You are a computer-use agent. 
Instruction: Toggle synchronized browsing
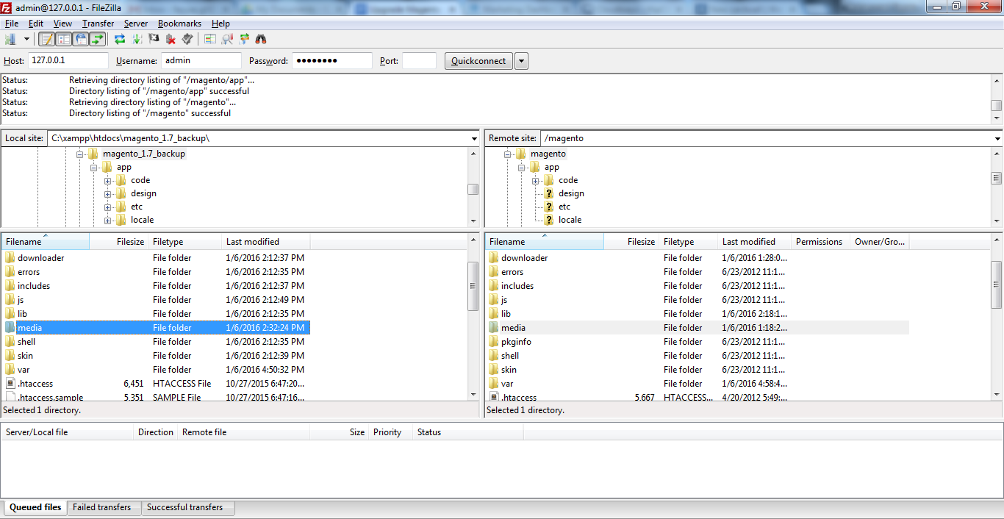coord(244,39)
